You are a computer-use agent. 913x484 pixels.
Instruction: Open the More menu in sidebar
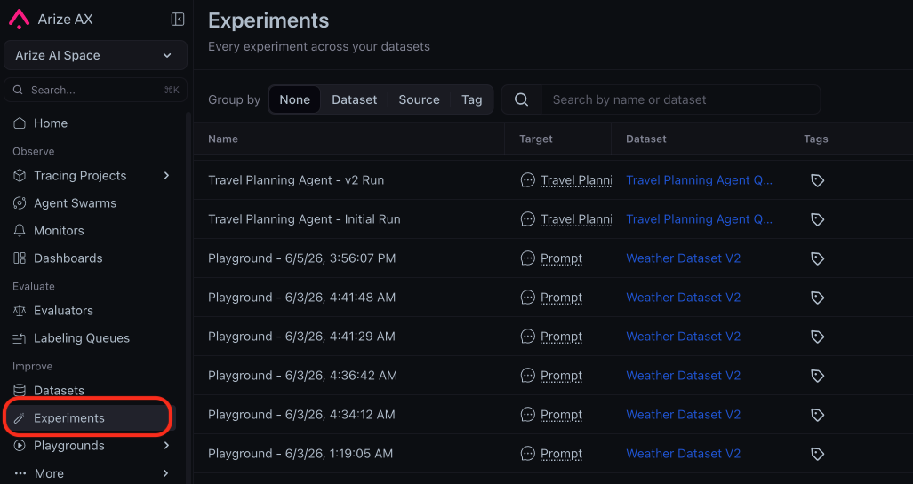49,473
